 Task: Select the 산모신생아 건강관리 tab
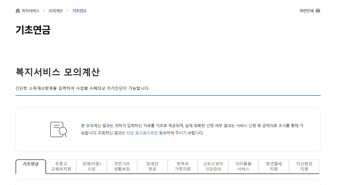coord(213,166)
